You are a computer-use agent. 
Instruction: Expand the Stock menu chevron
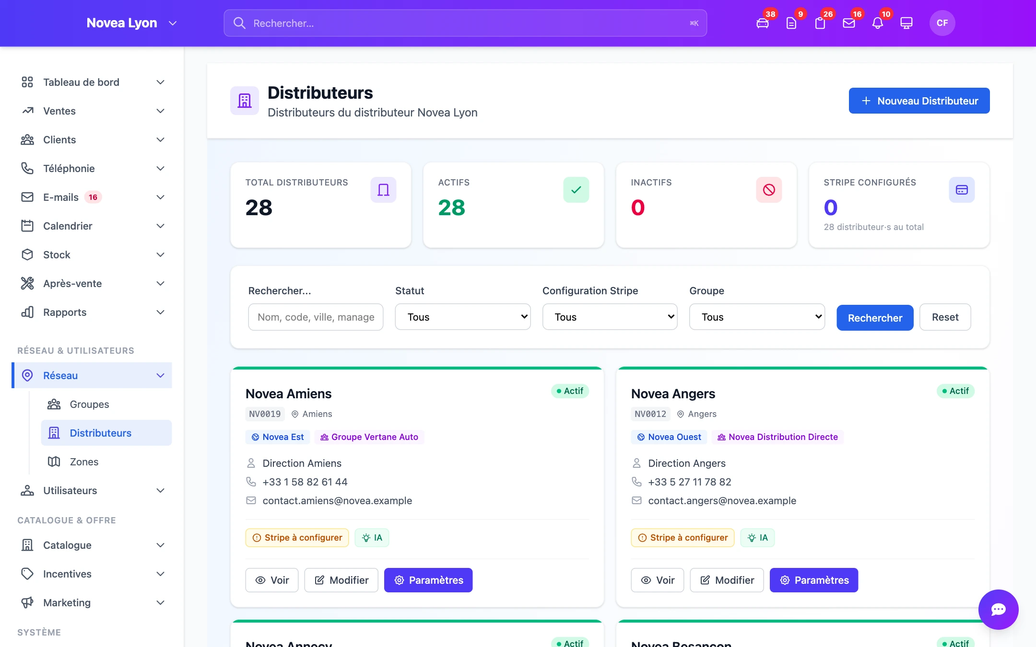[161, 254]
